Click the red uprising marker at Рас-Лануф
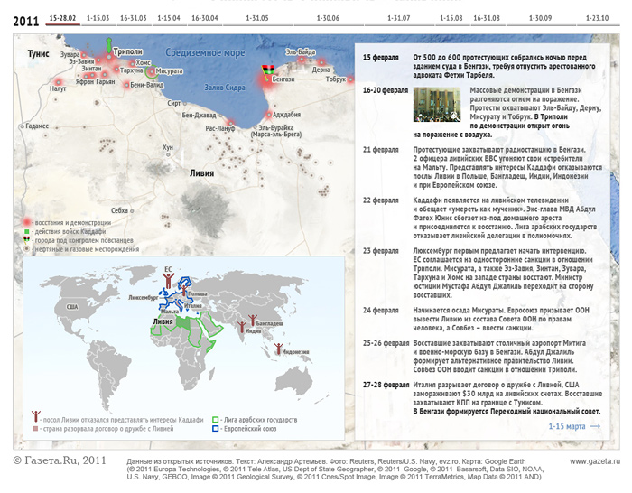Viewport: 632px width, 493px height. point(230,122)
